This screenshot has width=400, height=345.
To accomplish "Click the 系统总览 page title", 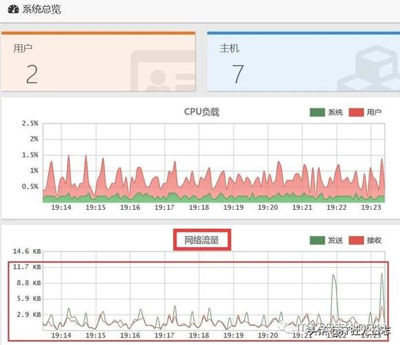I will tap(41, 10).
